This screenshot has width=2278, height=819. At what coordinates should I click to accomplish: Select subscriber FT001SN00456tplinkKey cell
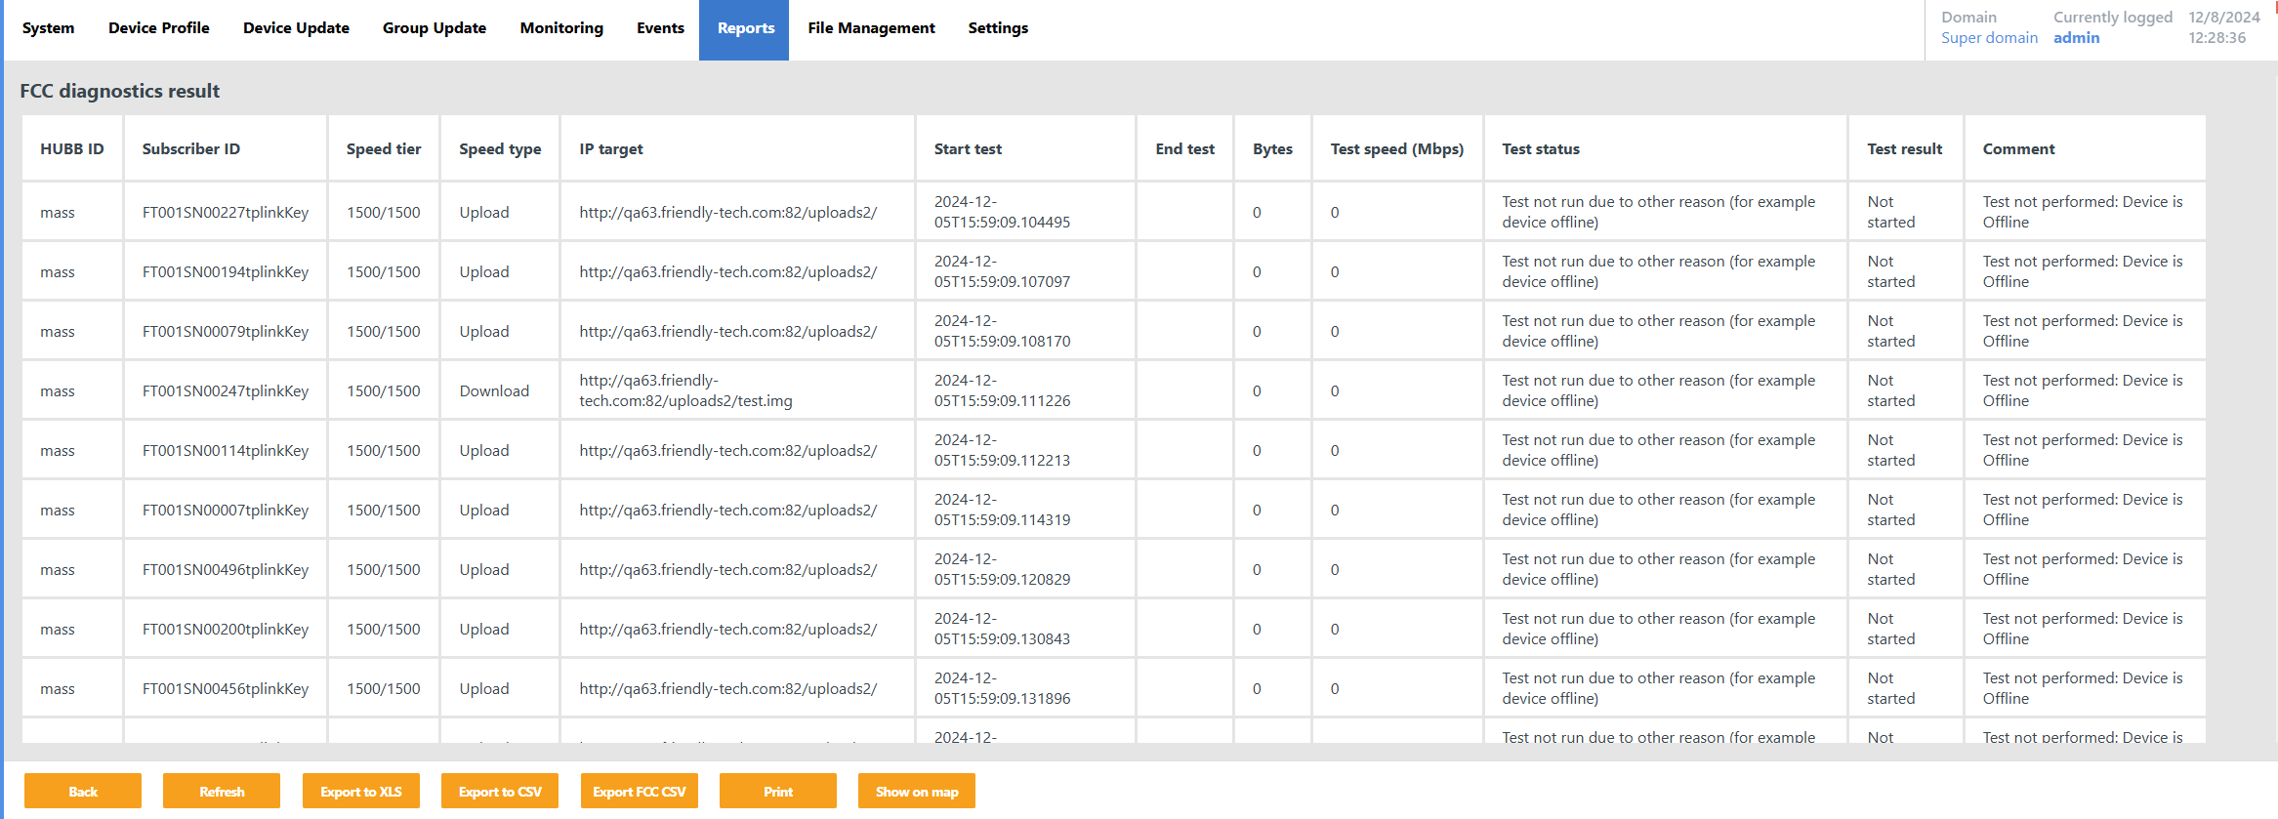pyautogui.click(x=226, y=688)
